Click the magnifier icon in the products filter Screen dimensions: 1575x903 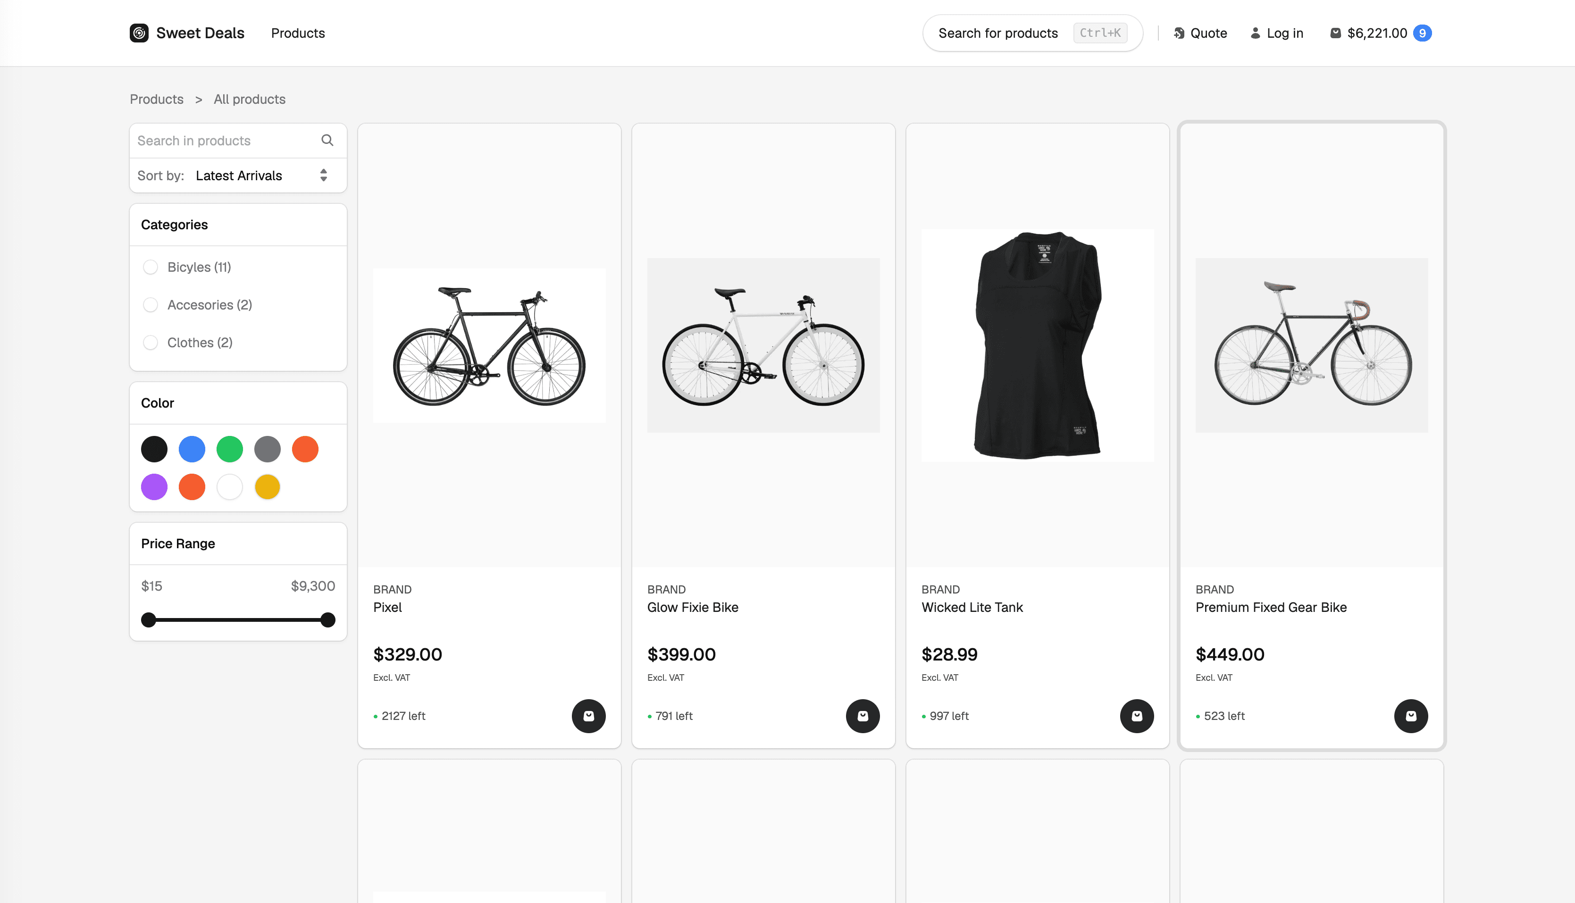click(327, 140)
